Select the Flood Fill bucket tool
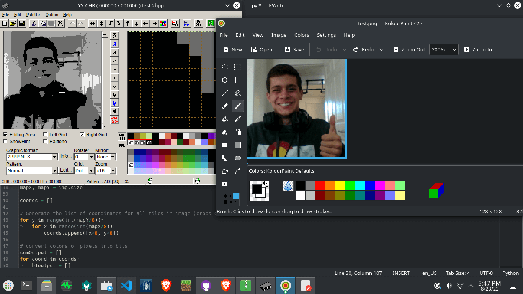This screenshot has height=294, width=523. [x=225, y=119]
